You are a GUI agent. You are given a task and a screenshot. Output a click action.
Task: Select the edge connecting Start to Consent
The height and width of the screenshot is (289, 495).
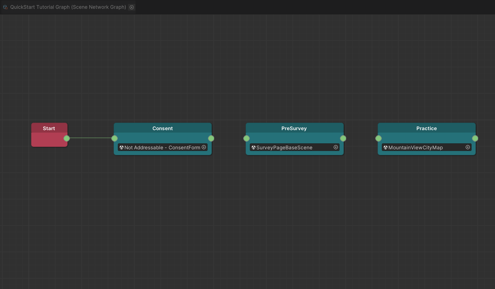[90, 138]
